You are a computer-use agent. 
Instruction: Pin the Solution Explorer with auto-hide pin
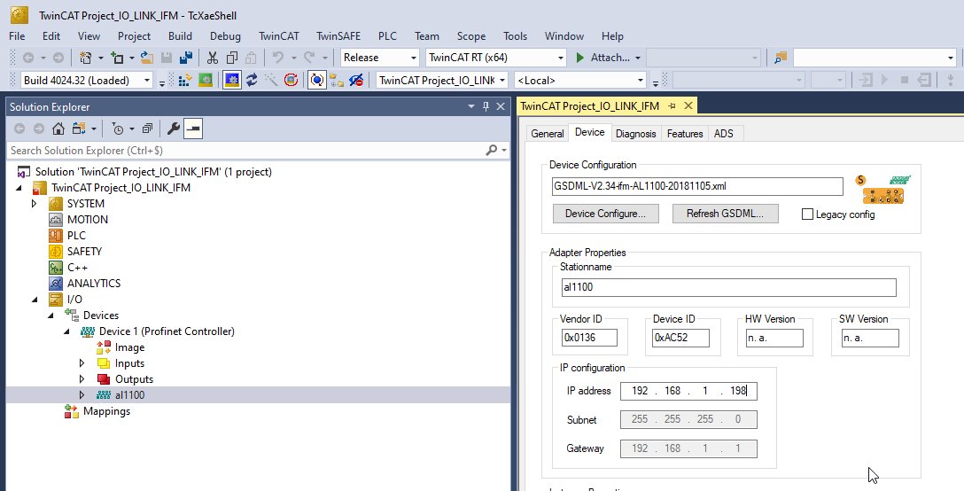486,106
